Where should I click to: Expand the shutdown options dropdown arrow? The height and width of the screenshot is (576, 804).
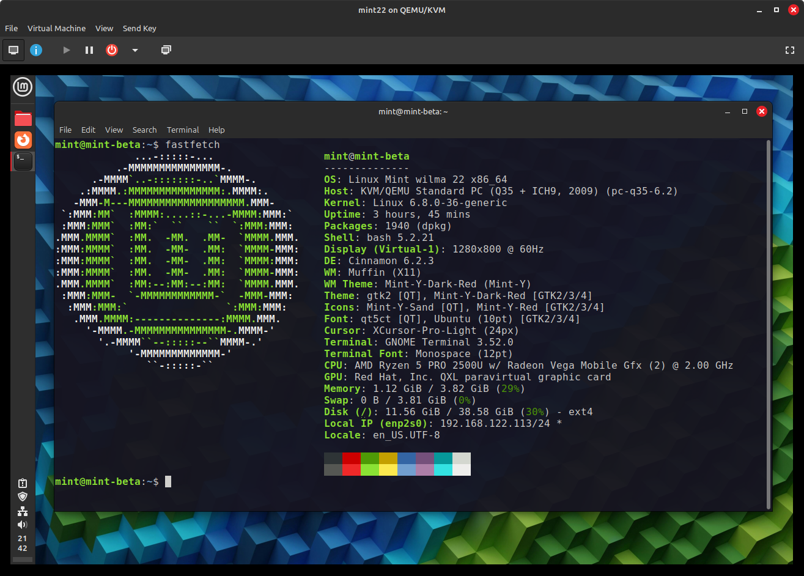(135, 50)
